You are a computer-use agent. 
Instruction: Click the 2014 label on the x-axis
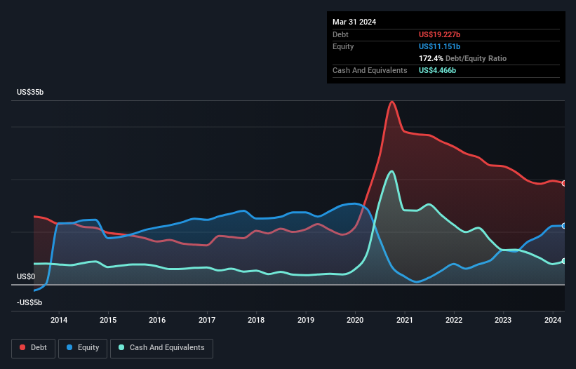pos(59,321)
